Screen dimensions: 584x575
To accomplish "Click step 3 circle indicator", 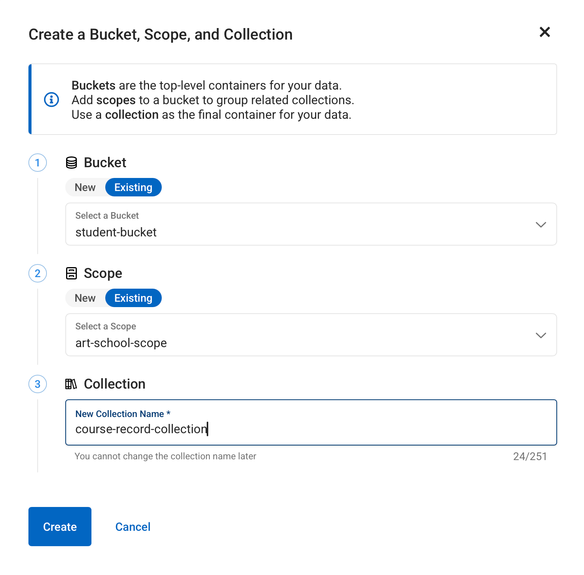I will point(38,384).
